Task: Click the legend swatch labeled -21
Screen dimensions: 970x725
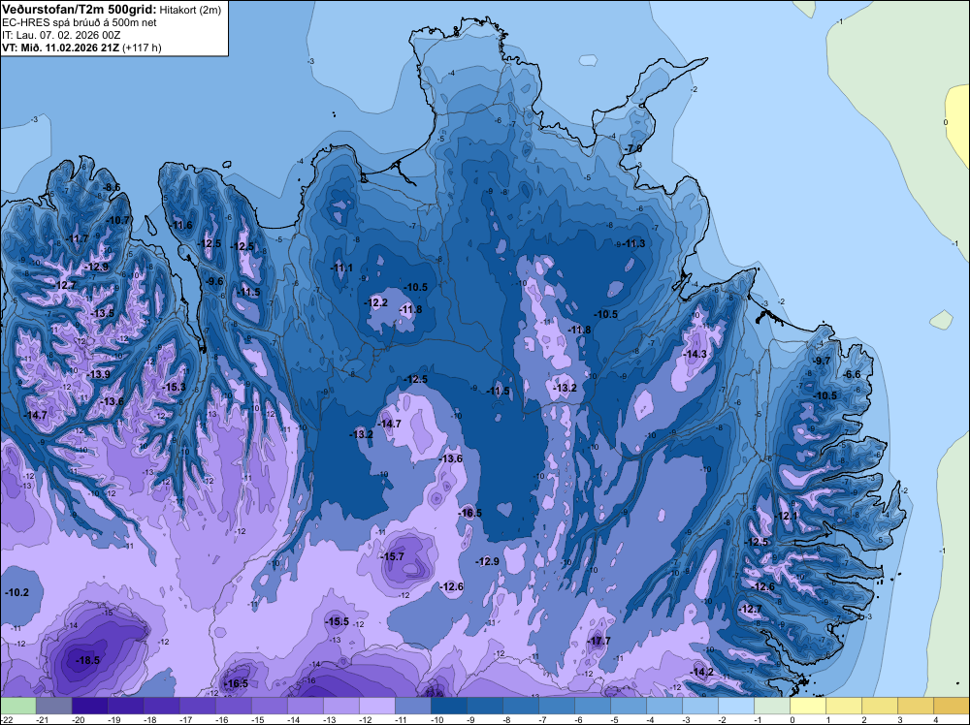Action: [x=53, y=706]
